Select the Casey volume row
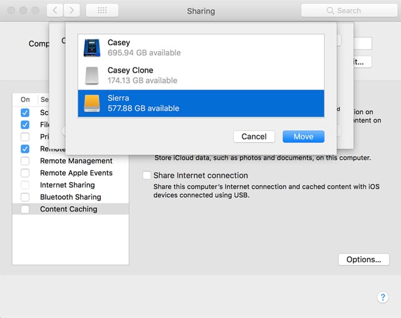This screenshot has width=401, height=318. pyautogui.click(x=200, y=48)
